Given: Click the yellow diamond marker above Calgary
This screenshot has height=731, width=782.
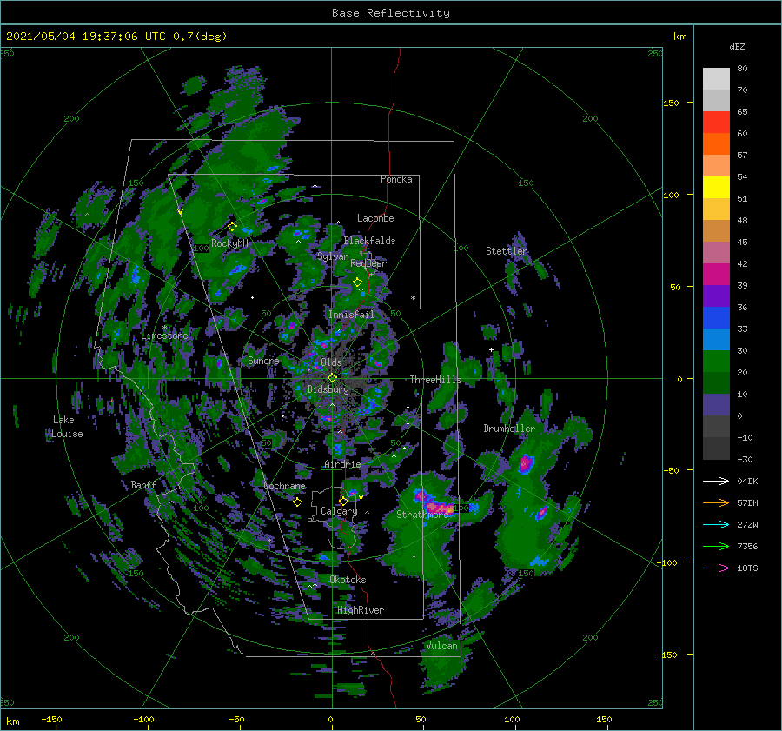Looking at the screenshot, I should pyautogui.click(x=343, y=501).
